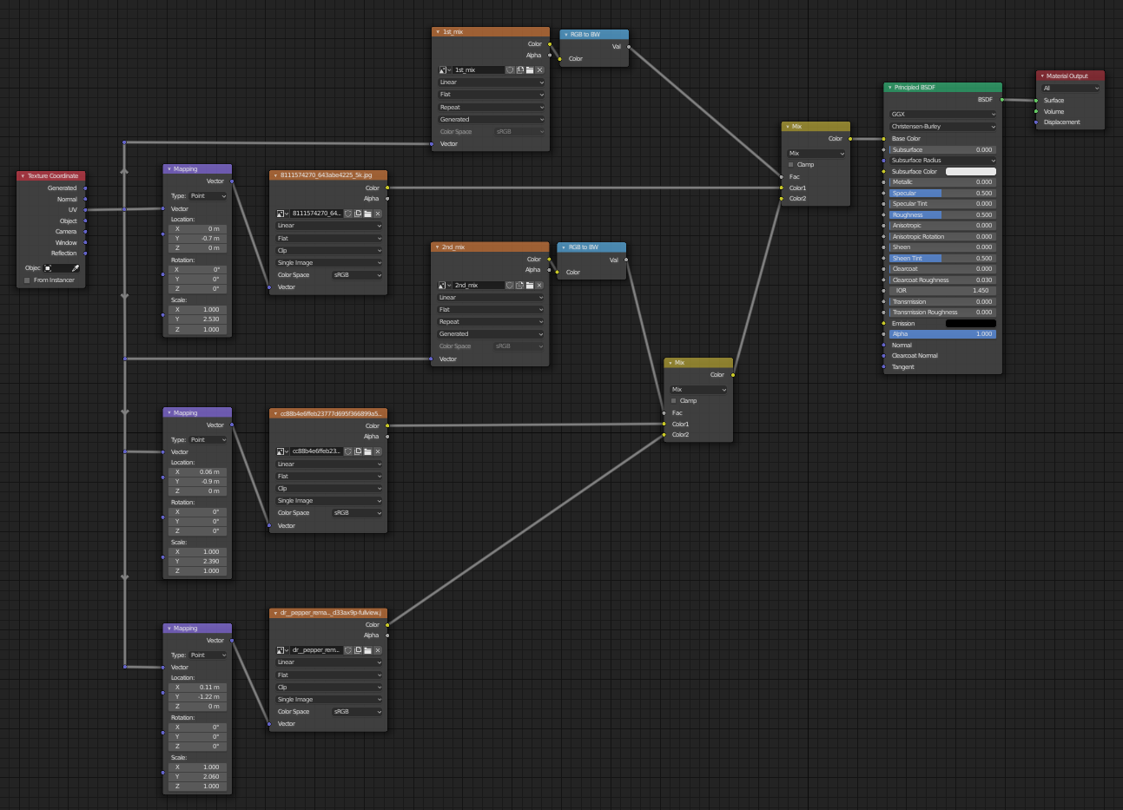The height and width of the screenshot is (810, 1123).
Task: Click the Metallic field in Principled BSDF
Action: tap(942, 181)
